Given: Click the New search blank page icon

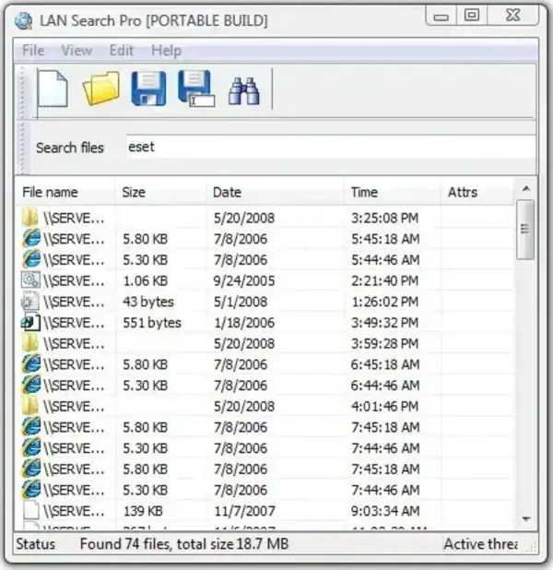Looking at the screenshot, I should [x=53, y=89].
